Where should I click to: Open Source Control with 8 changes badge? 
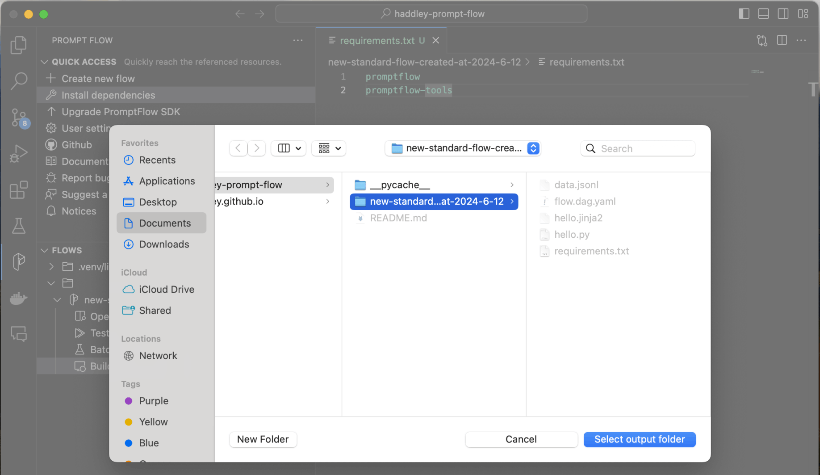[x=18, y=118]
